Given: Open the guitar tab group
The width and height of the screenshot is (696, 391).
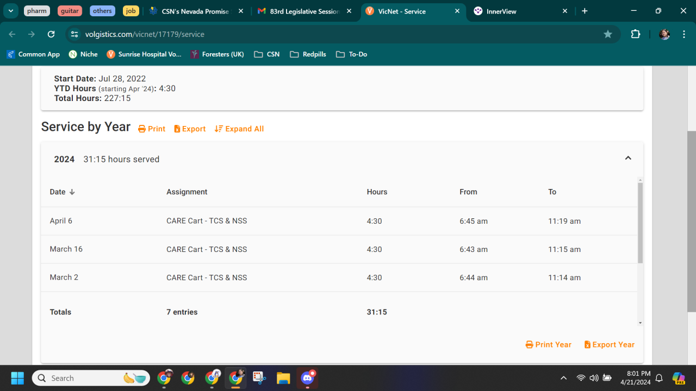Looking at the screenshot, I should pos(70,11).
